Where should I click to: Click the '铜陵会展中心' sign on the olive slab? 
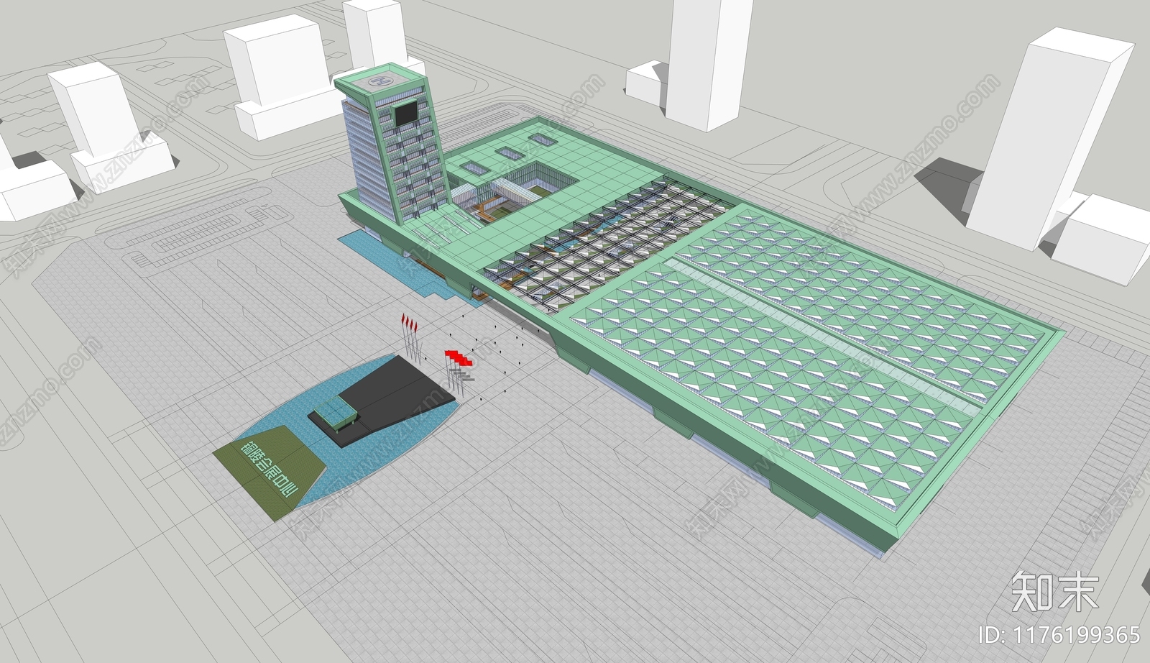pos(269,469)
